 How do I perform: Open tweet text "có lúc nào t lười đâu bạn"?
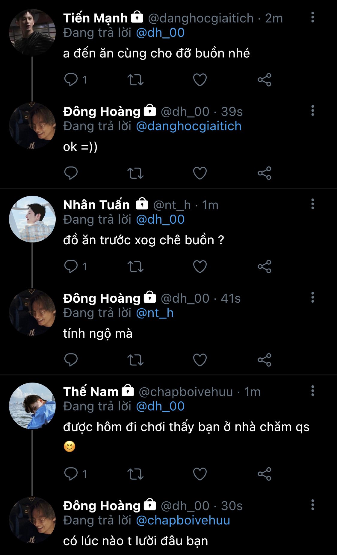tap(135, 541)
